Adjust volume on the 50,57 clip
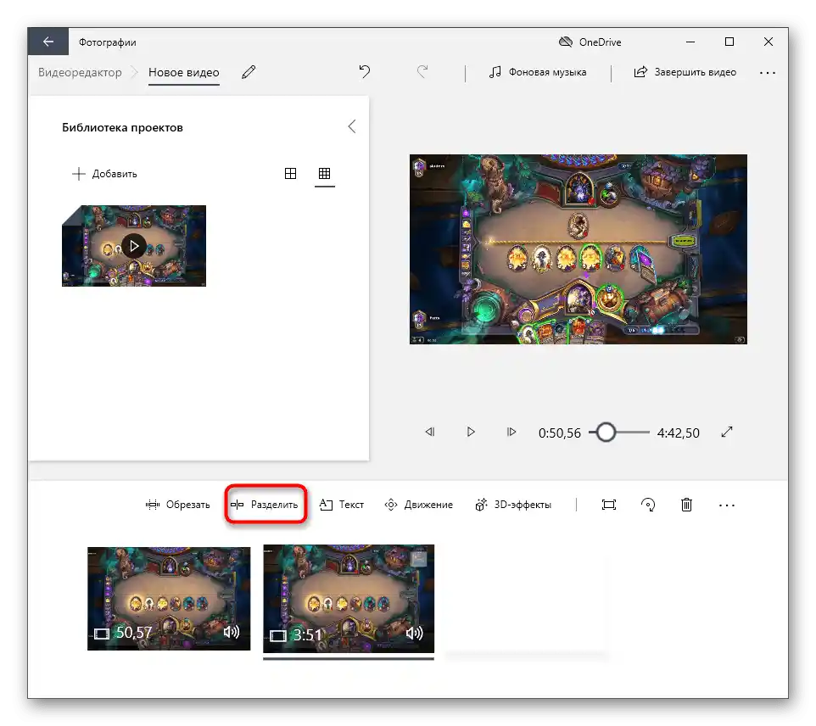The height and width of the screenshot is (726, 816). [x=232, y=633]
